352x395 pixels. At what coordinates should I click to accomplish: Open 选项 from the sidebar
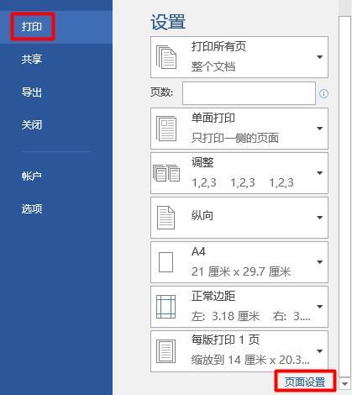click(x=32, y=208)
